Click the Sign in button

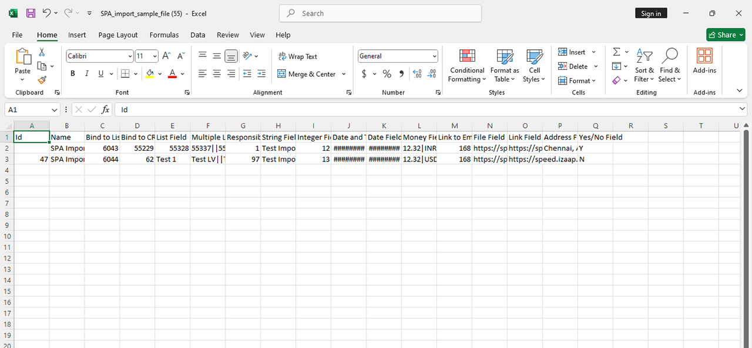tap(651, 13)
